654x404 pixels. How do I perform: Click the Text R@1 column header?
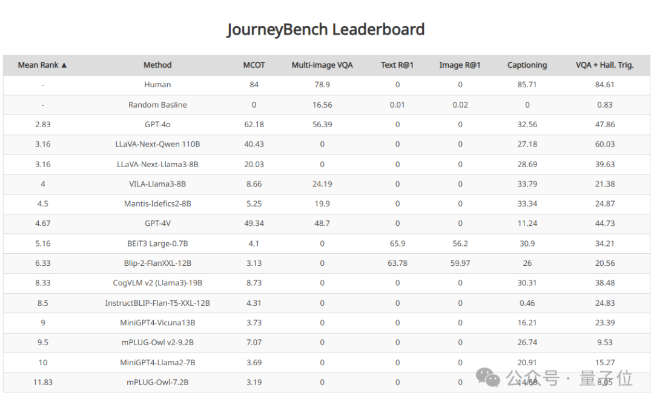(397, 65)
